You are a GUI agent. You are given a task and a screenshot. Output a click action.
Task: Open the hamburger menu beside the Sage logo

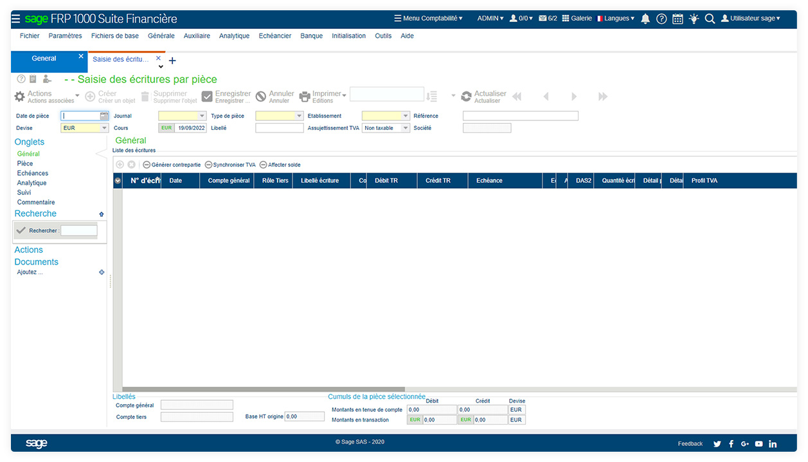coord(15,19)
